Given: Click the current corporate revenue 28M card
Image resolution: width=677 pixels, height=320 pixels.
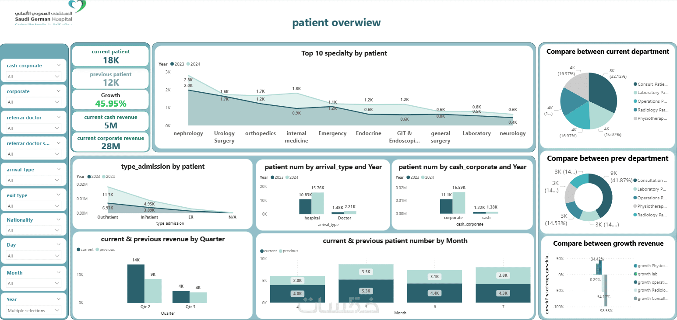Looking at the screenshot, I should pyautogui.click(x=111, y=143).
